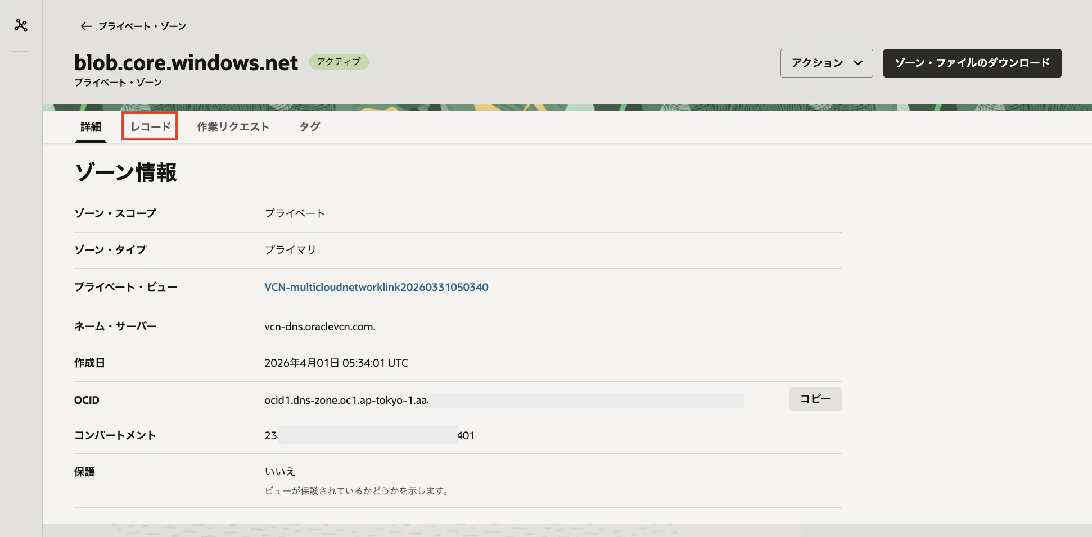The image size is (1092, 537).
Task: Open the VCN-multicloudnetworklink20260331050340 private view link
Action: (376, 287)
